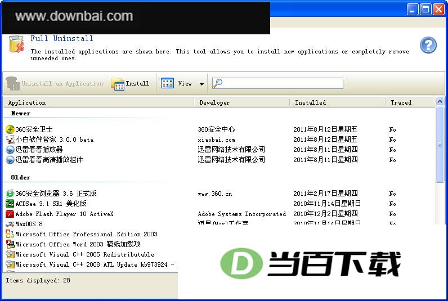Click the Full Uninstall box icon

16,44
